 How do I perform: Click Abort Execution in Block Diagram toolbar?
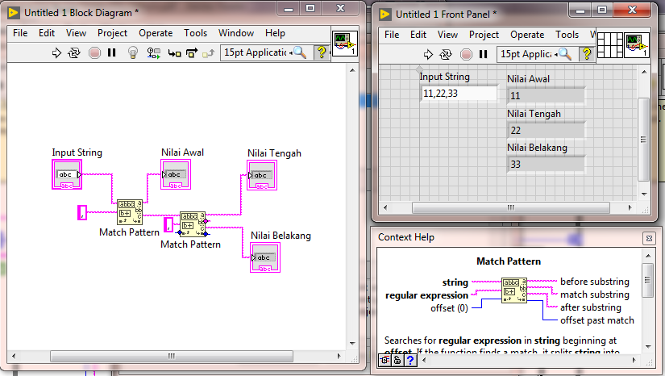94,53
